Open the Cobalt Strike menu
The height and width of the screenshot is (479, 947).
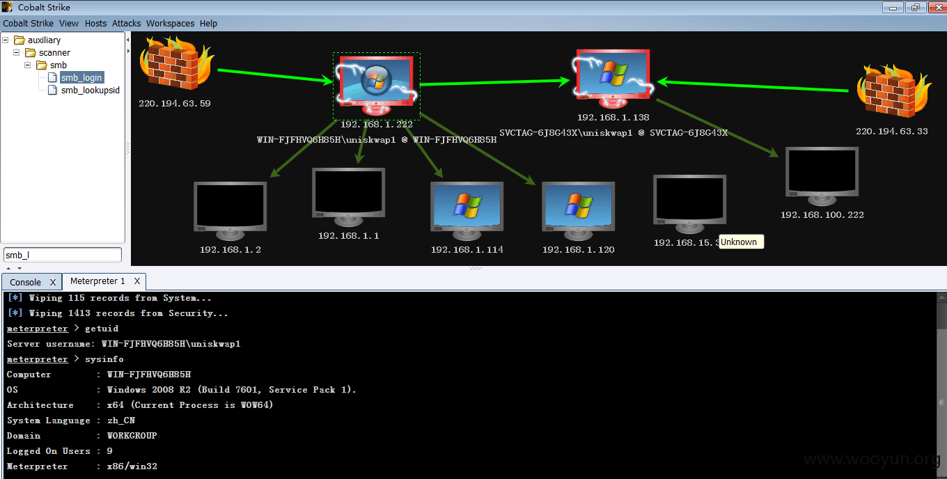pos(29,23)
